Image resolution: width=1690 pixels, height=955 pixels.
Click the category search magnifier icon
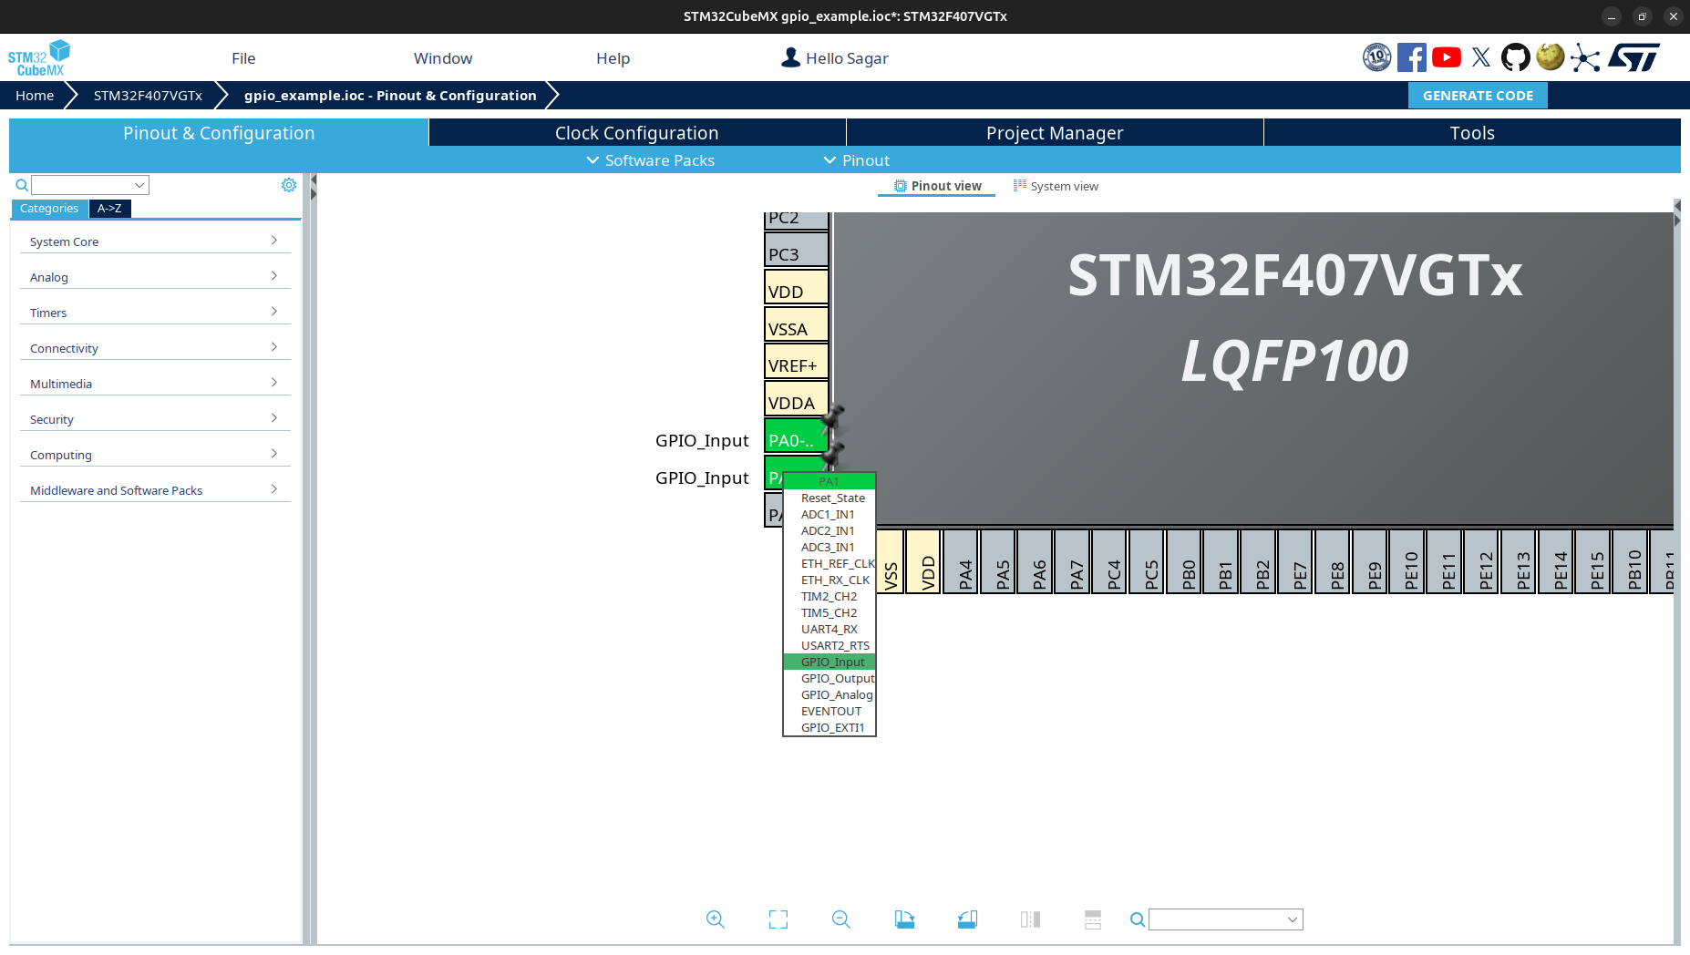(x=22, y=185)
